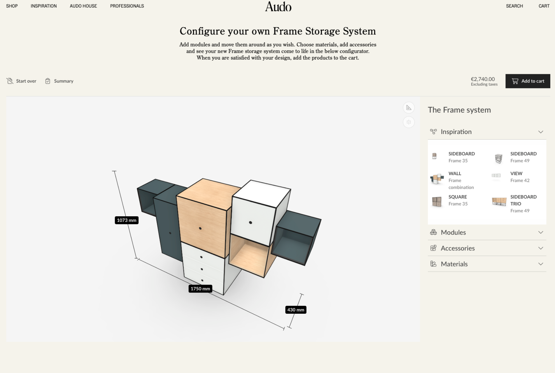Click the cart icon in Add to cart

coord(515,81)
